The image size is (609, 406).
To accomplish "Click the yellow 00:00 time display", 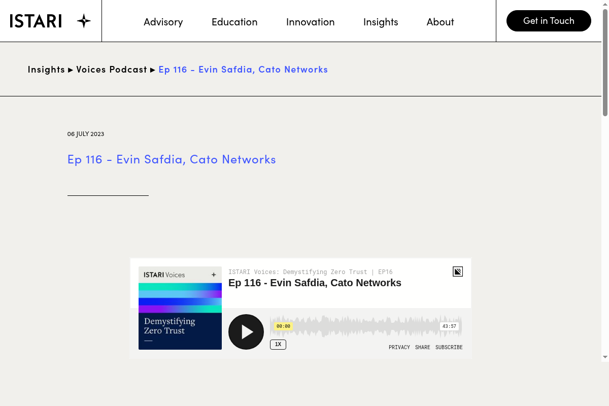I will 283,326.
